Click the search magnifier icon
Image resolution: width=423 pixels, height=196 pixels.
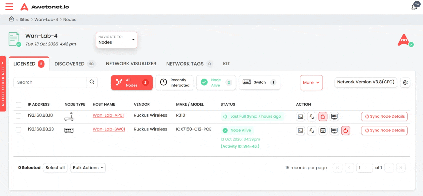92,82
